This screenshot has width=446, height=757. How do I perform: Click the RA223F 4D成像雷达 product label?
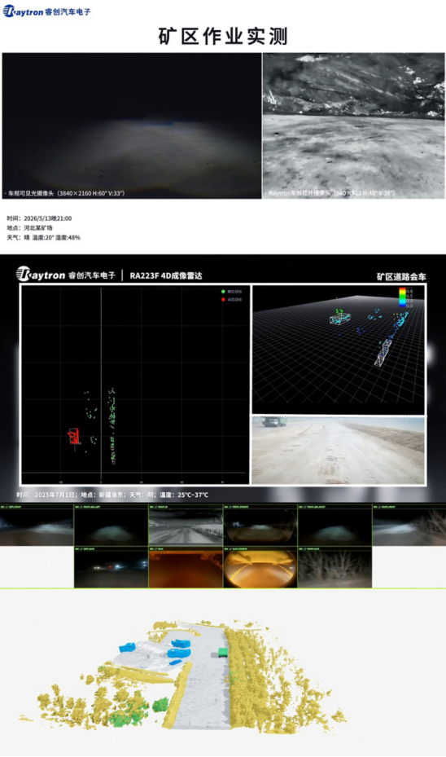coord(166,275)
